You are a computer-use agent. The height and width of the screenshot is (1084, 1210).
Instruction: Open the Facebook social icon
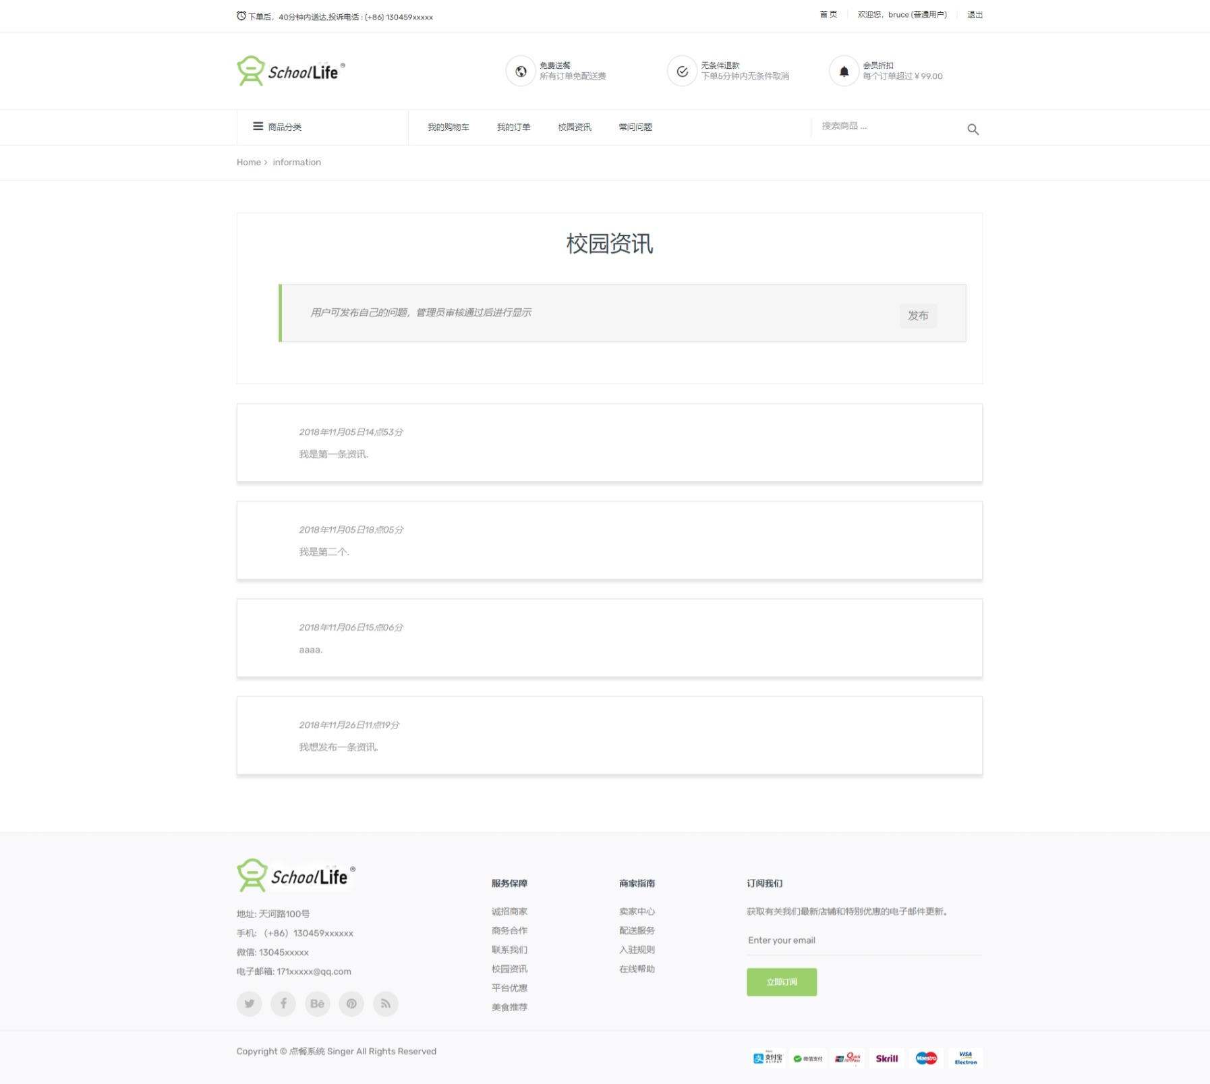click(283, 1003)
